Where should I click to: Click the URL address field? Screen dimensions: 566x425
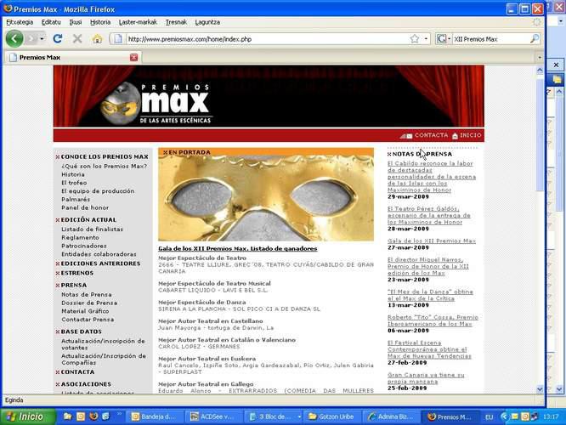coord(266,38)
